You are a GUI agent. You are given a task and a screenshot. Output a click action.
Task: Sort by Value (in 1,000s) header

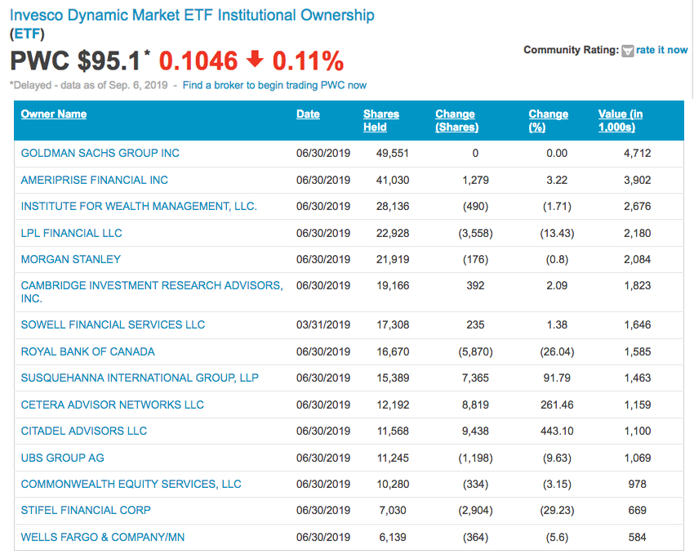pyautogui.click(x=620, y=120)
